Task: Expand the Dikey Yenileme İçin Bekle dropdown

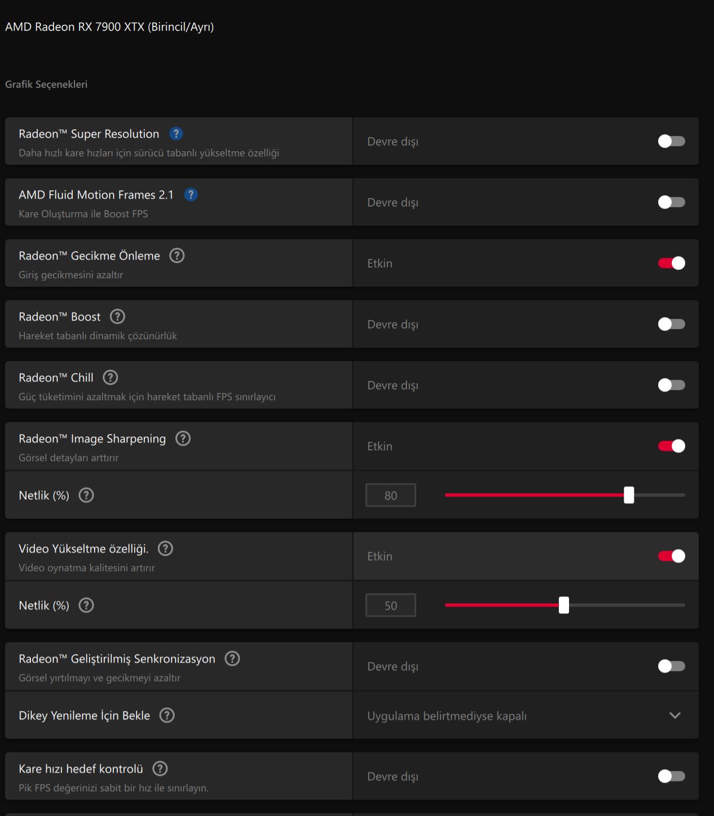Action: click(526, 716)
